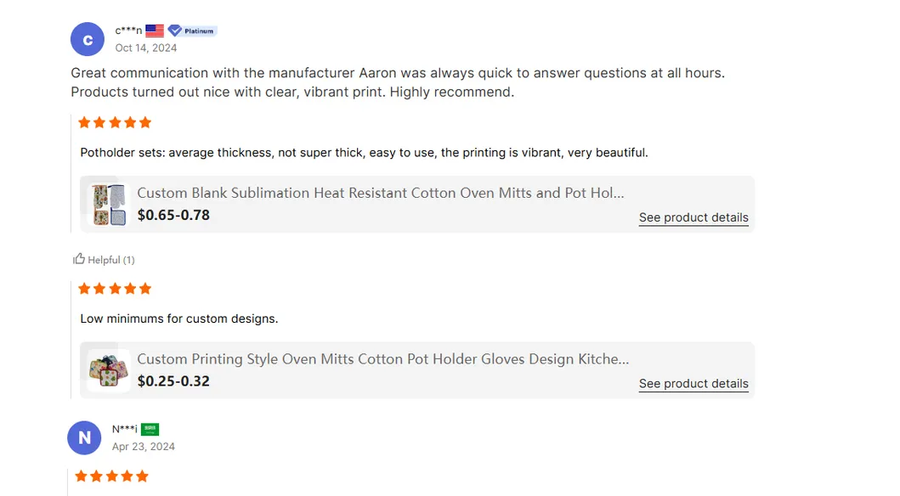See product details for Sublimation Oven Mitts

tap(693, 217)
